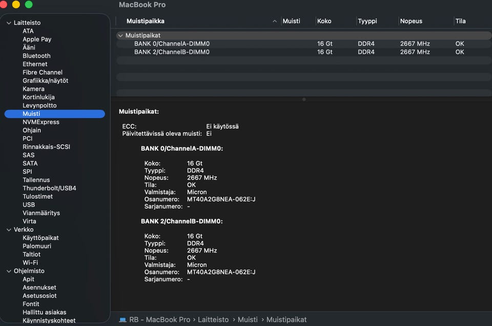Select the BANK 2/ChannelB-DIMM0 row
Viewport: 492px width, 326px height.
tap(172, 52)
